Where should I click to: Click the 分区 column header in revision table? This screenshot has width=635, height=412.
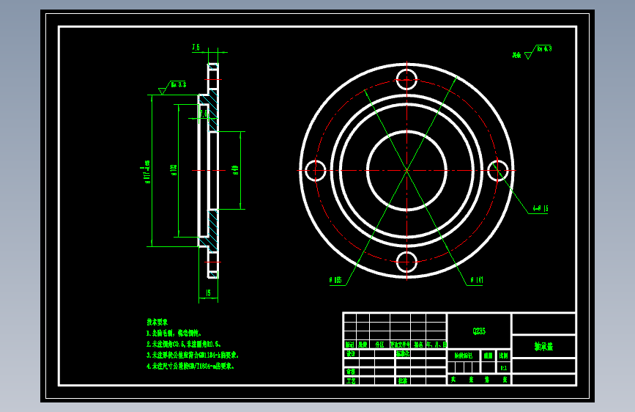379,345
